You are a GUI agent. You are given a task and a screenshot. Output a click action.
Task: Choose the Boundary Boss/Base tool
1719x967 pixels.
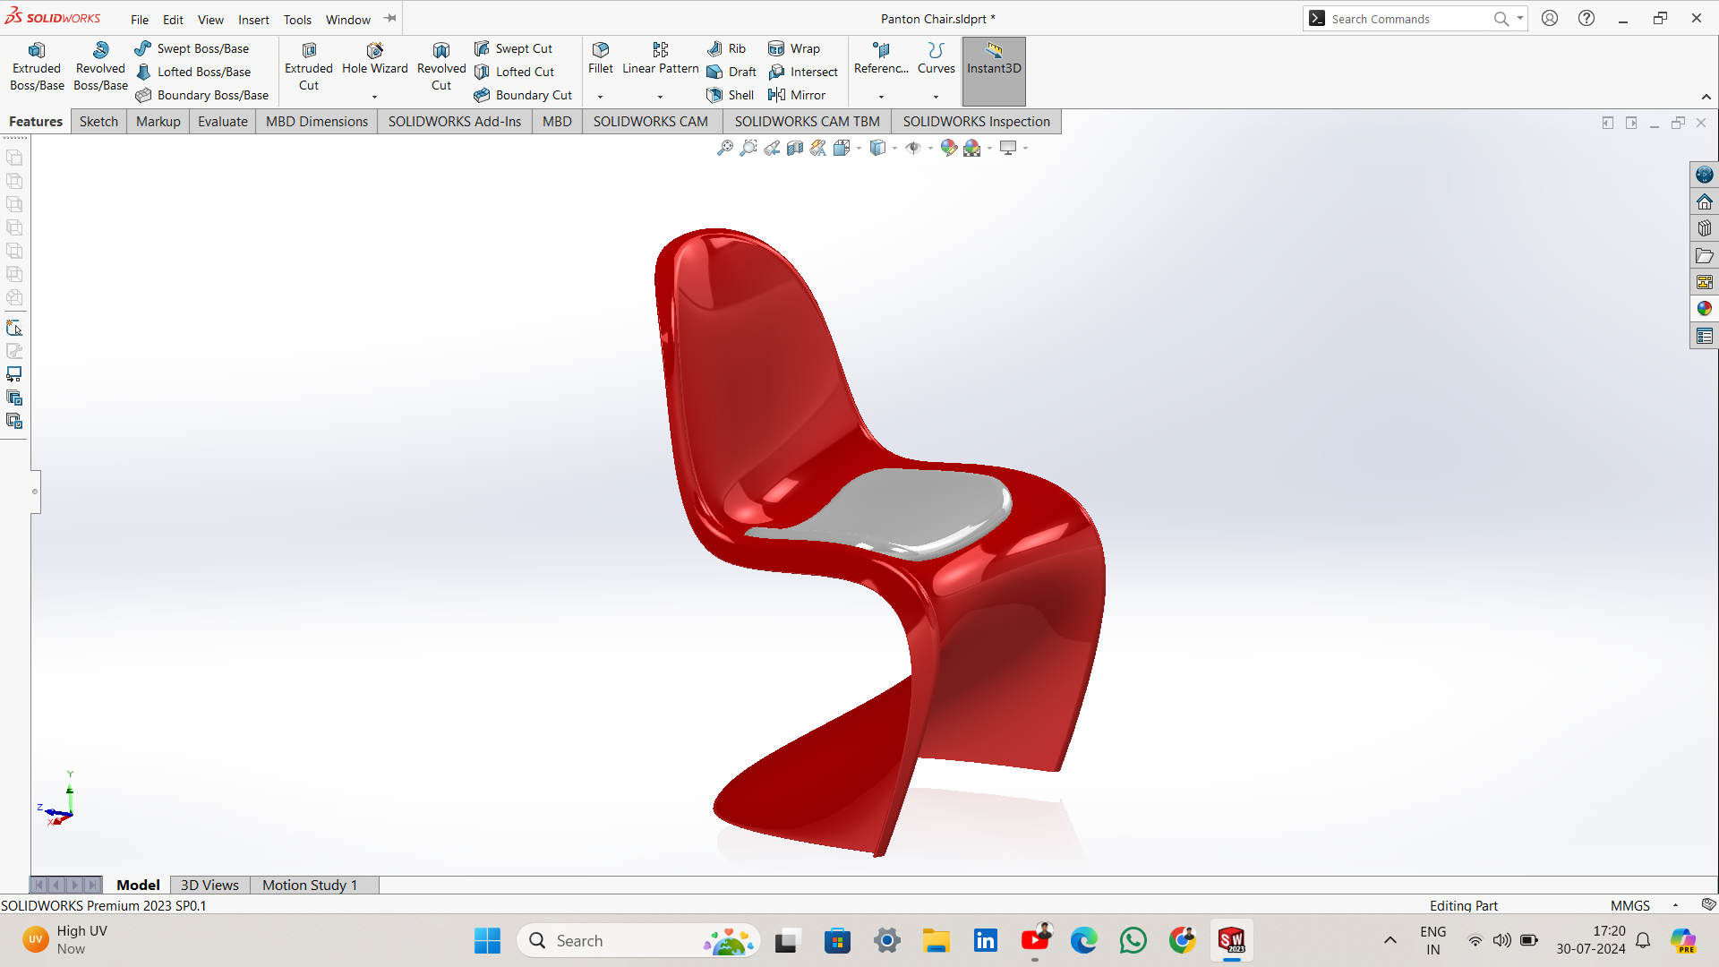(x=201, y=95)
